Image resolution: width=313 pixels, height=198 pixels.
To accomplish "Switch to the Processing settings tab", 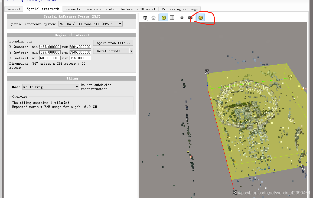I will click(180, 9).
